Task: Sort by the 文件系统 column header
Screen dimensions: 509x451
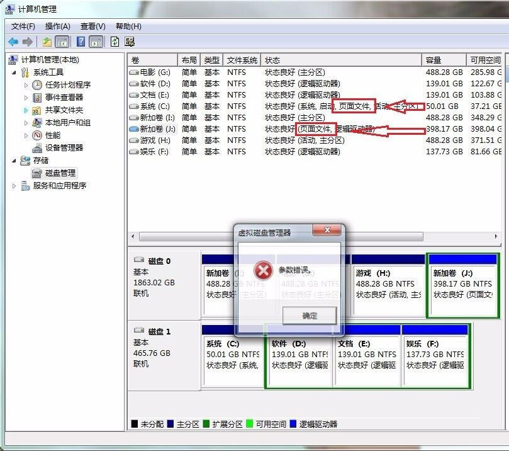Action: (242, 60)
